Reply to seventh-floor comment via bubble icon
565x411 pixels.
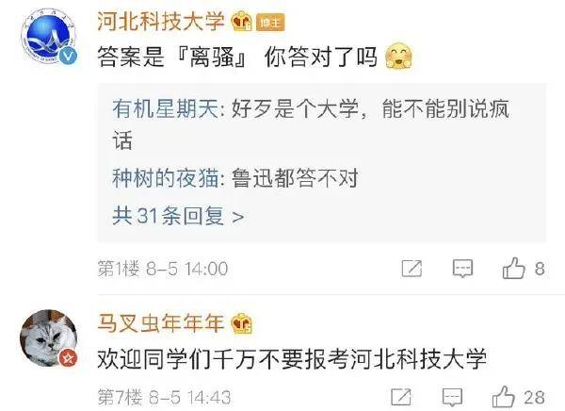tap(452, 397)
